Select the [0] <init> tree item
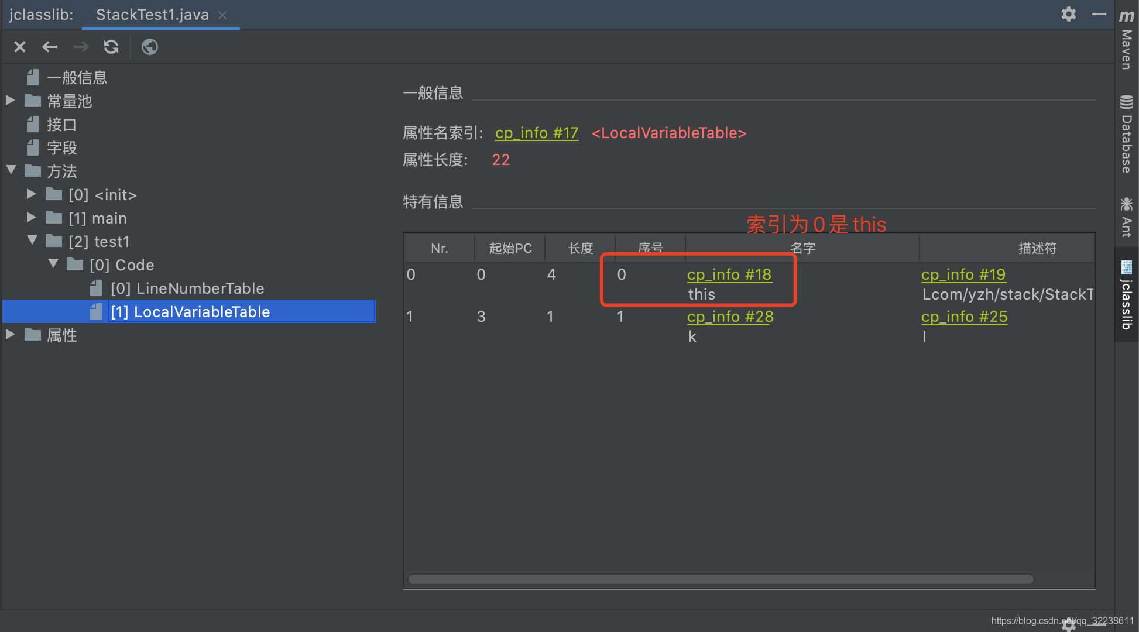 pos(102,195)
